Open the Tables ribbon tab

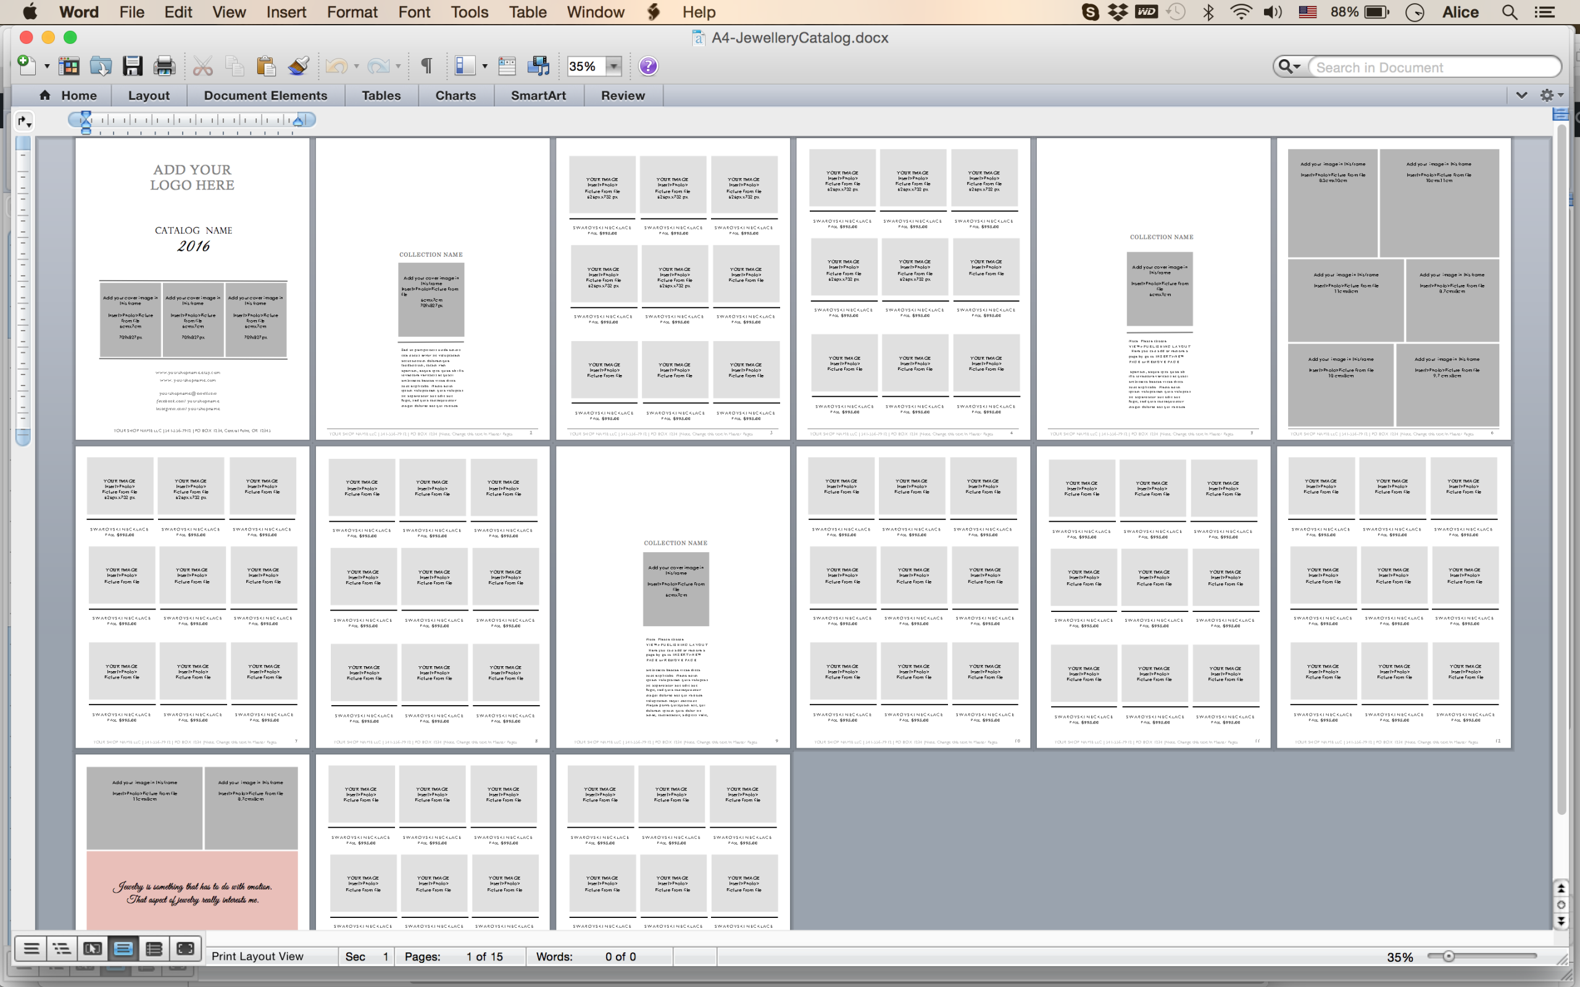pyautogui.click(x=381, y=95)
